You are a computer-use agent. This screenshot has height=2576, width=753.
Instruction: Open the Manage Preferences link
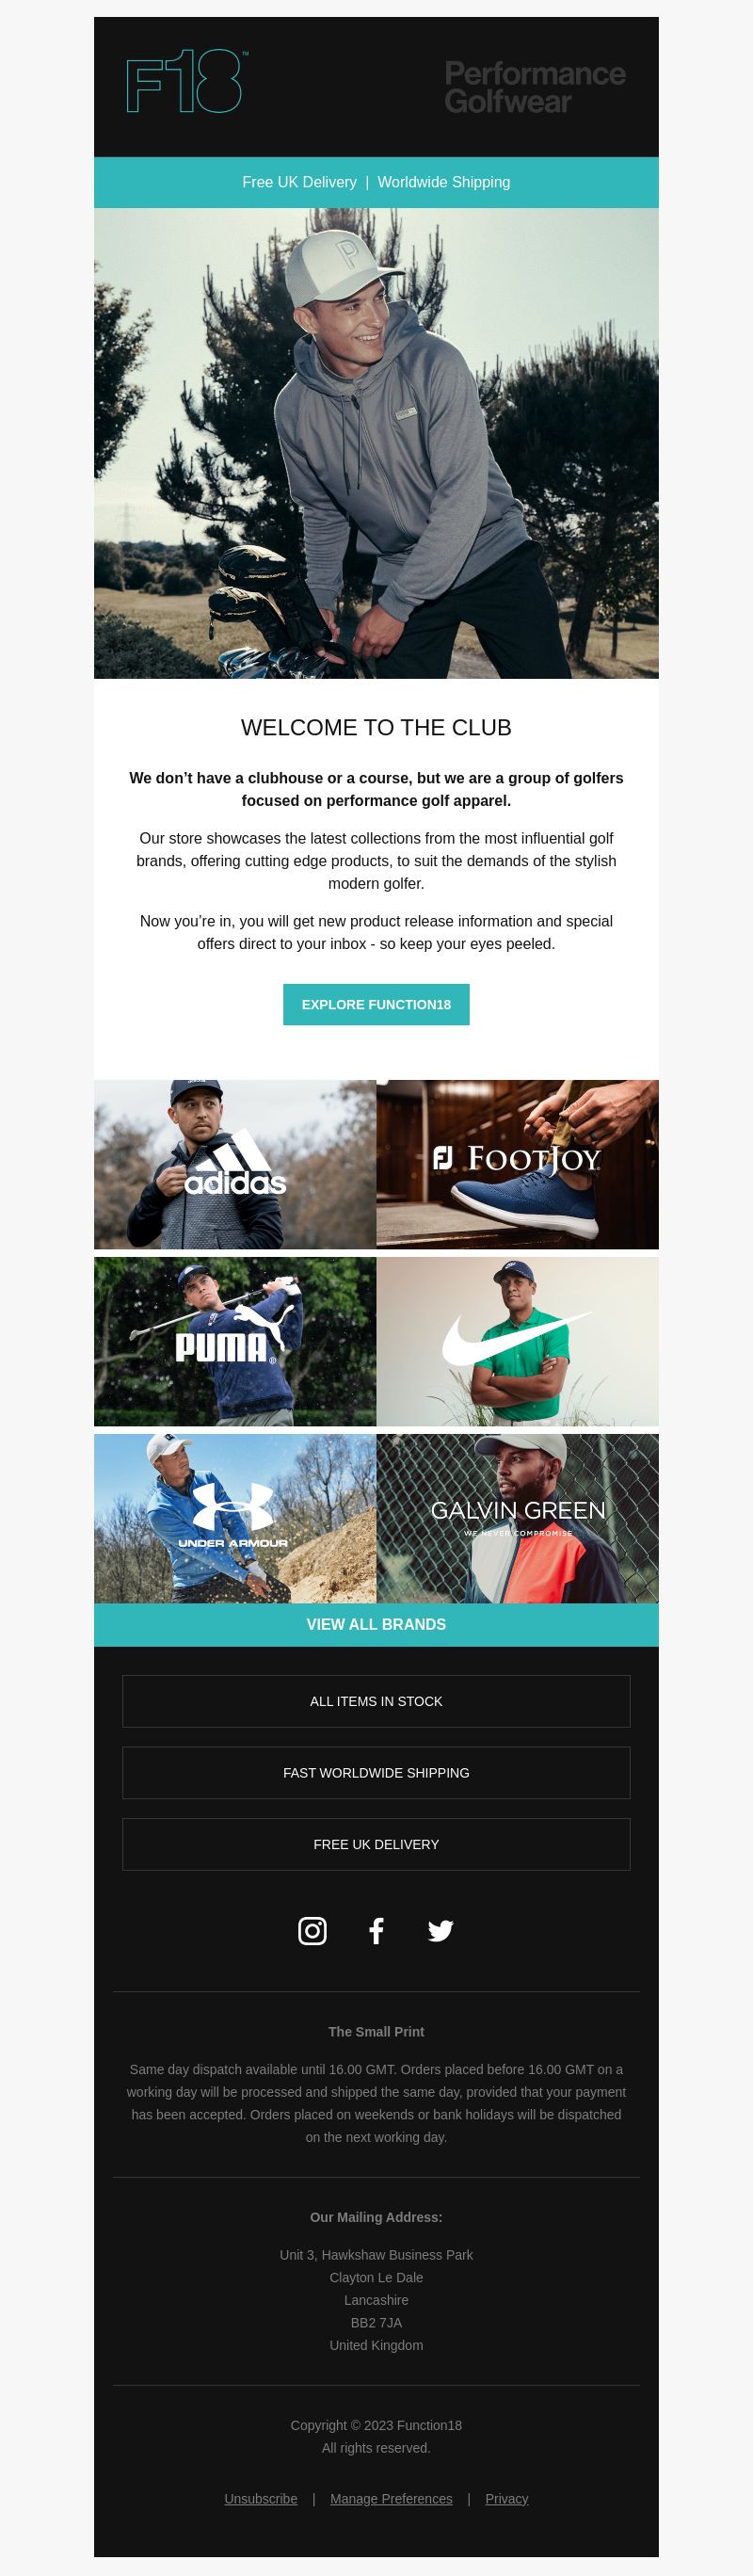391,2498
